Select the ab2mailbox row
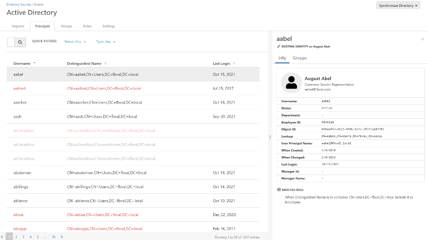 tap(133, 145)
